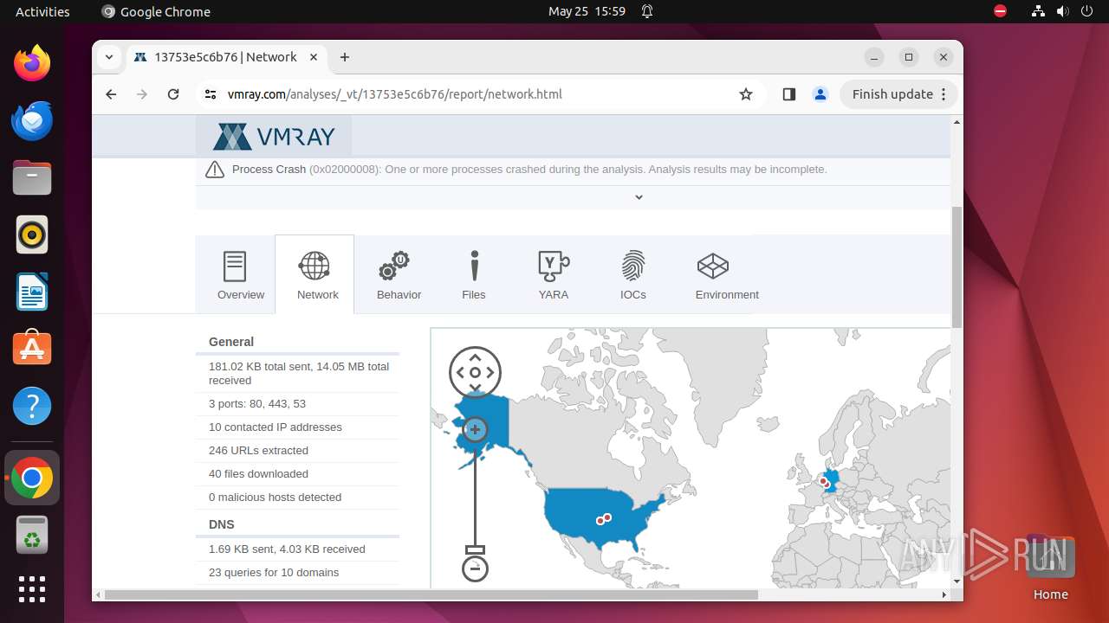Screen dimensions: 1109x623
Task: Pan the map left with the navigation arrow
Action: tap(461, 372)
